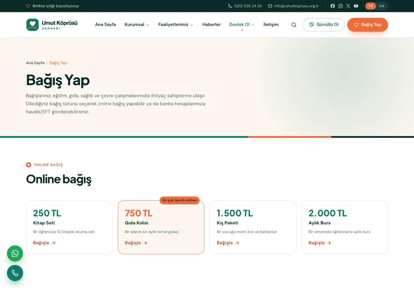This screenshot has height=288, width=414.
Task: Click the Ana Sayfa breadcrumb link
Action: pyautogui.click(x=35, y=63)
